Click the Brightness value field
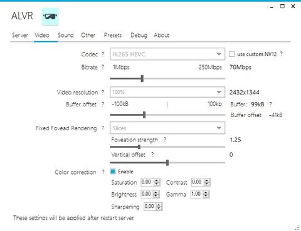The width and height of the screenshot is (301, 231). 147,194
